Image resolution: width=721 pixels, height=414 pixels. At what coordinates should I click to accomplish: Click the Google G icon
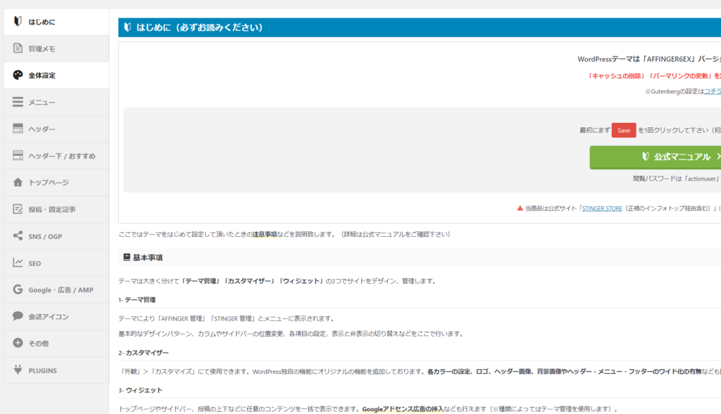pyautogui.click(x=18, y=289)
